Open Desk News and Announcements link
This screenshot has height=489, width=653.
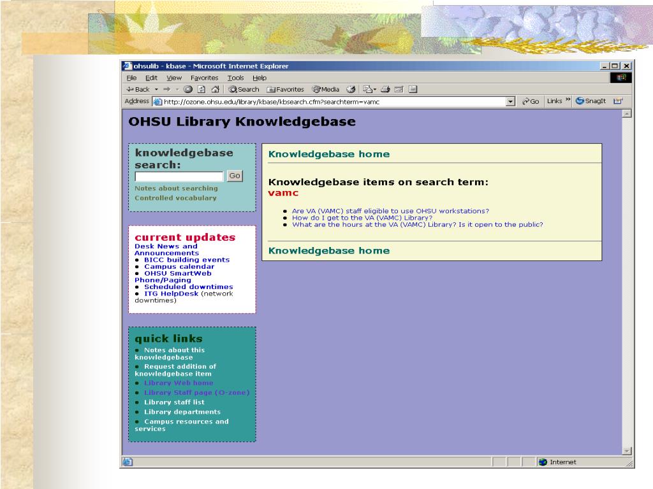point(166,250)
